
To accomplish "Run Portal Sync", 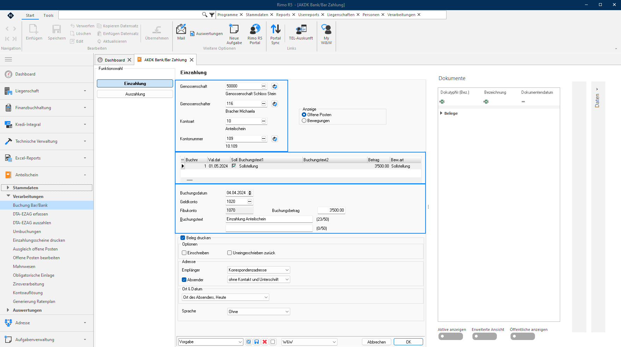I will [276, 34].
